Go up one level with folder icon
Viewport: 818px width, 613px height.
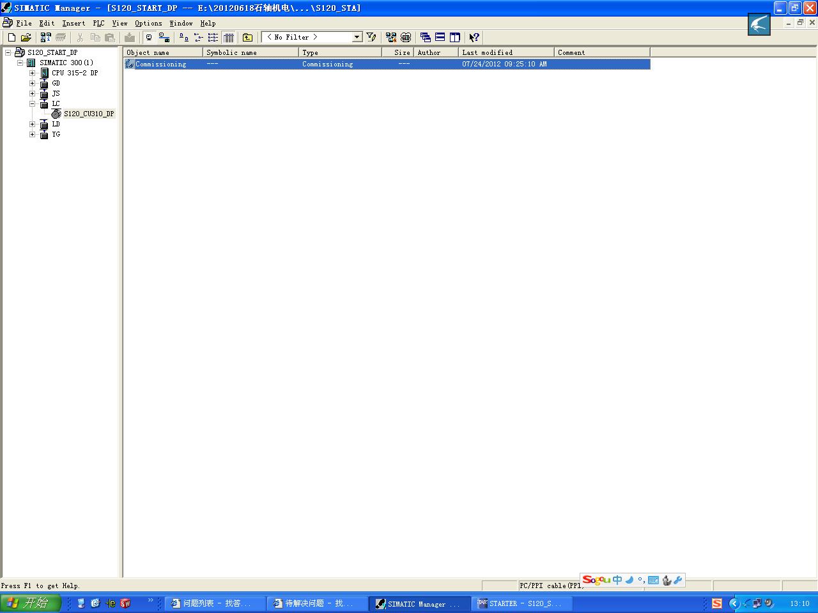pyautogui.click(x=248, y=38)
